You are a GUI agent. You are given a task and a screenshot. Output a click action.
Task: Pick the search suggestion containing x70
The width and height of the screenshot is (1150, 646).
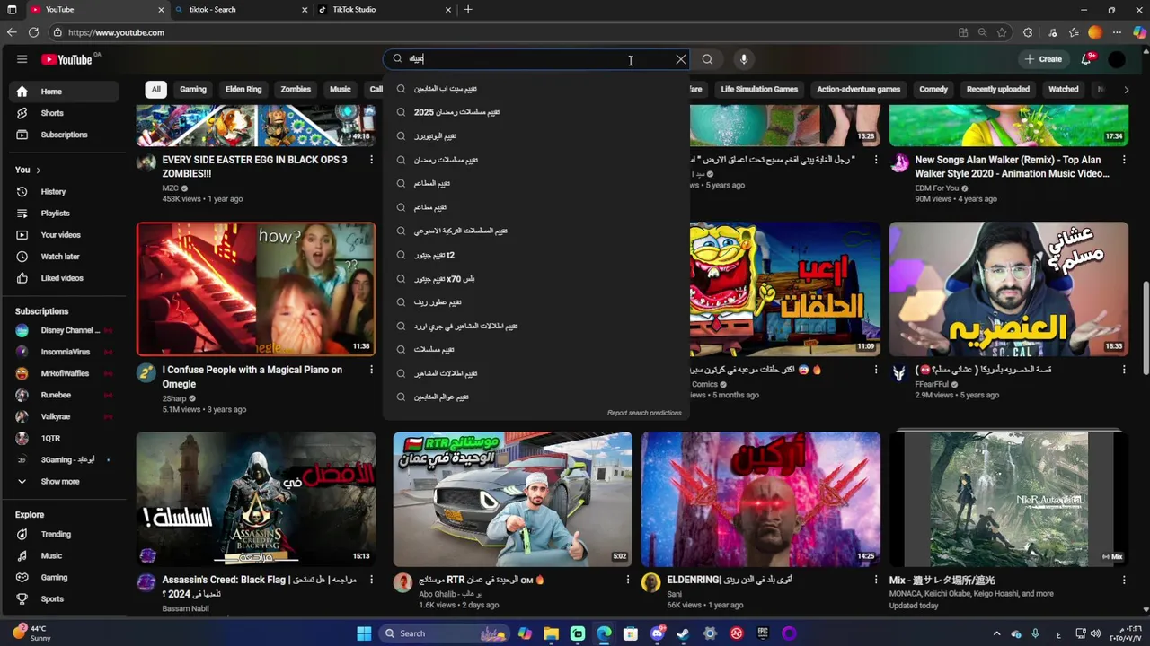pyautogui.click(x=536, y=279)
